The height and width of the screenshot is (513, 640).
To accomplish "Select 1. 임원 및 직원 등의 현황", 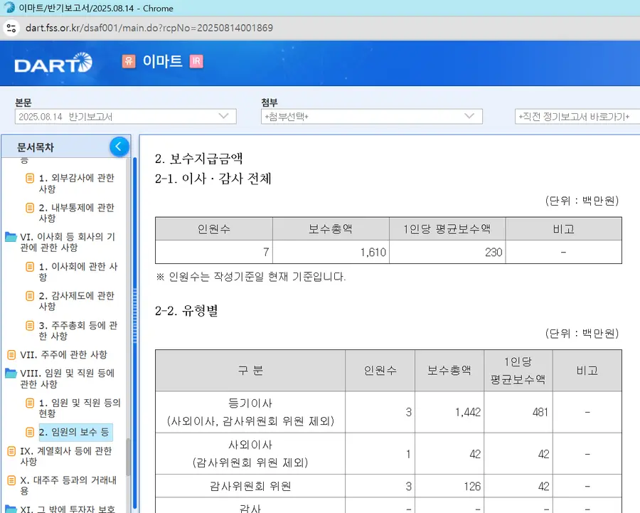I will [x=79, y=408].
